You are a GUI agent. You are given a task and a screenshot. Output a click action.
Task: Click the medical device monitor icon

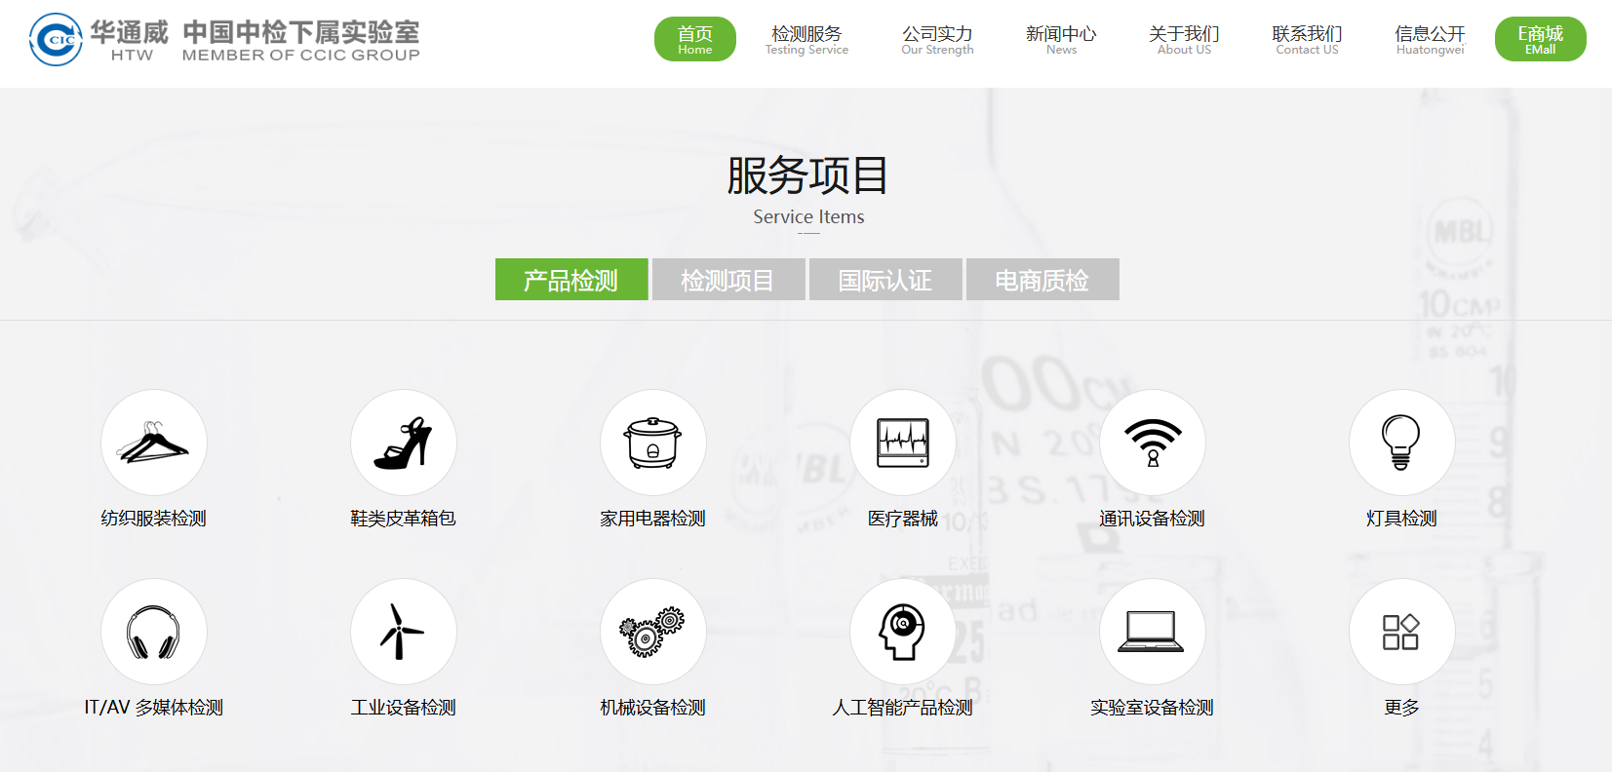(903, 443)
